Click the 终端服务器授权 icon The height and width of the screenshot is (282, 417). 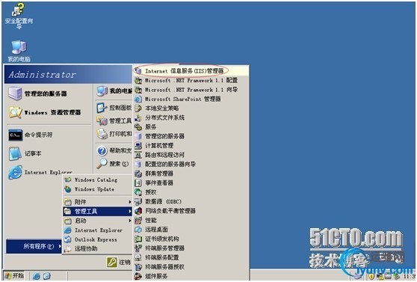click(138, 266)
